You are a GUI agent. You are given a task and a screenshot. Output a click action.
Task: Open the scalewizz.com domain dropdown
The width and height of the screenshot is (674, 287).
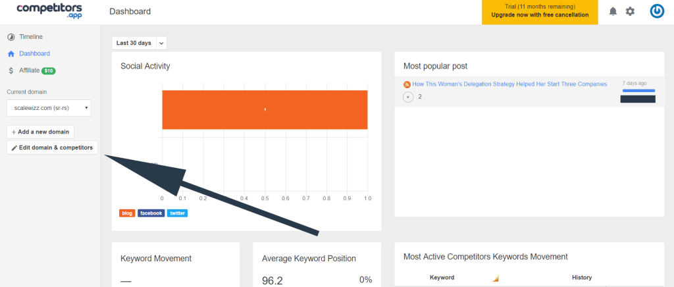point(49,108)
